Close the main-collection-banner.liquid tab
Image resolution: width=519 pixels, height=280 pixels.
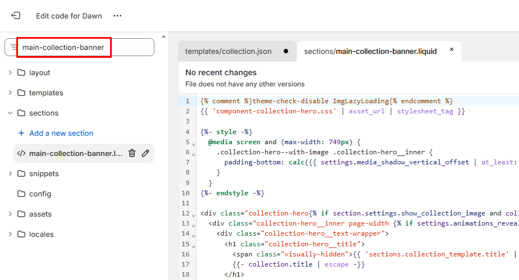coord(452,49)
